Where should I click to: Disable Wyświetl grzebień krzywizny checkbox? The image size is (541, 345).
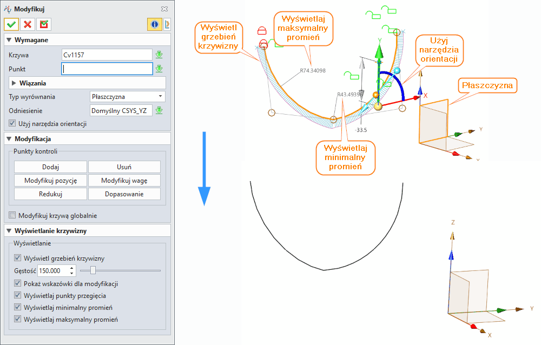pos(18,258)
